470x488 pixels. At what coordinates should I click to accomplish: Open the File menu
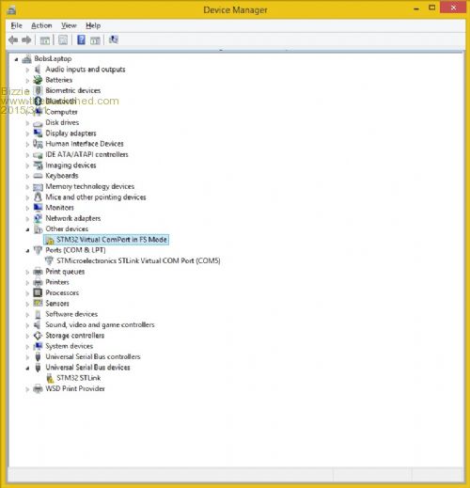point(16,25)
